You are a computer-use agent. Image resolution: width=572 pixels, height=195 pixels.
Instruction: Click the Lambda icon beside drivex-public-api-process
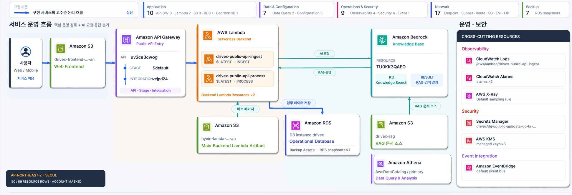click(x=209, y=79)
